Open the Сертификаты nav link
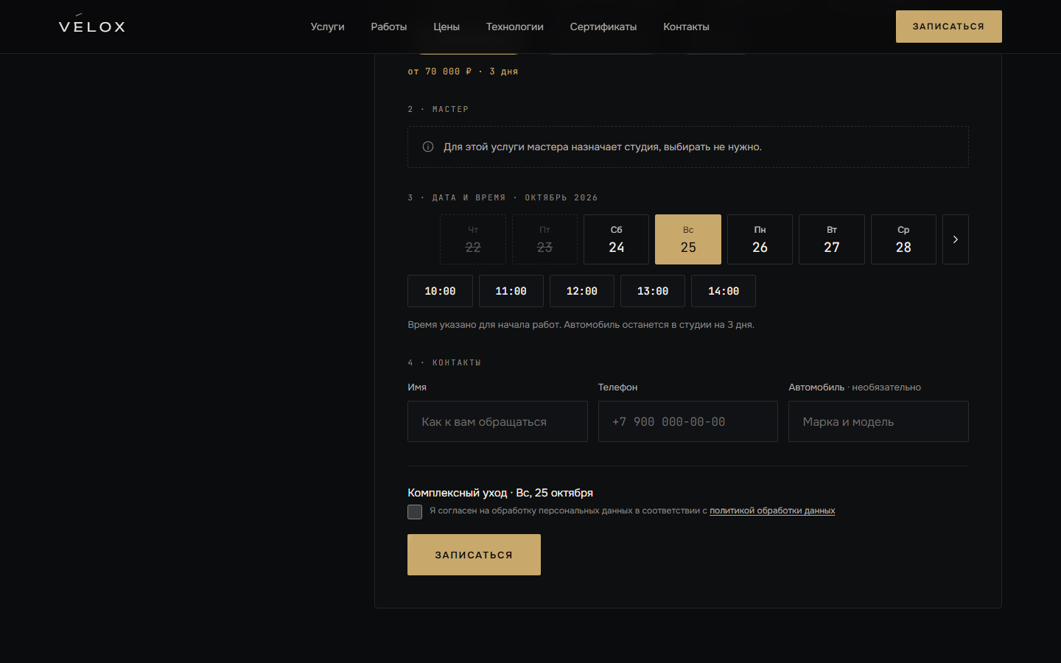This screenshot has height=663, width=1061. pyautogui.click(x=603, y=27)
